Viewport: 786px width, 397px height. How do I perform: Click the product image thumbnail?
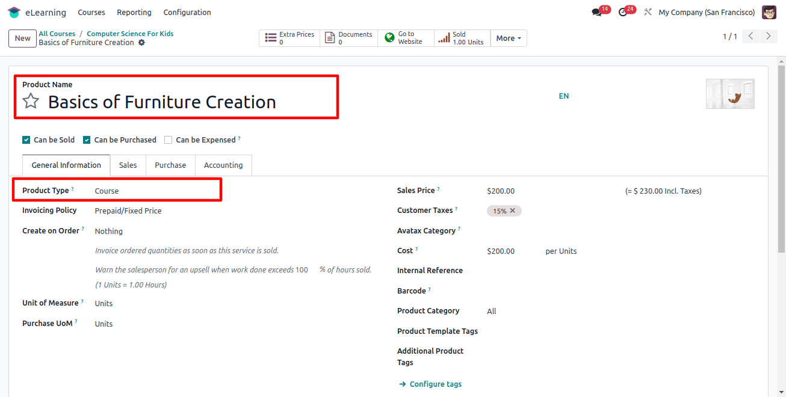pyautogui.click(x=730, y=94)
